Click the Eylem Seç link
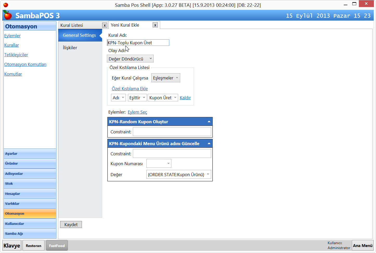376x253 pixels. (137, 112)
